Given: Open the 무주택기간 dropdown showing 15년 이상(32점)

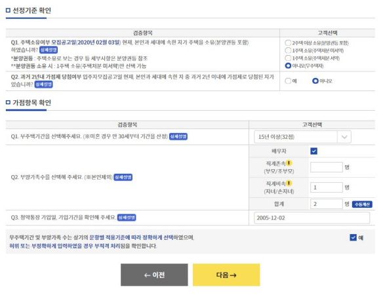Looking at the screenshot, I should (x=302, y=137).
